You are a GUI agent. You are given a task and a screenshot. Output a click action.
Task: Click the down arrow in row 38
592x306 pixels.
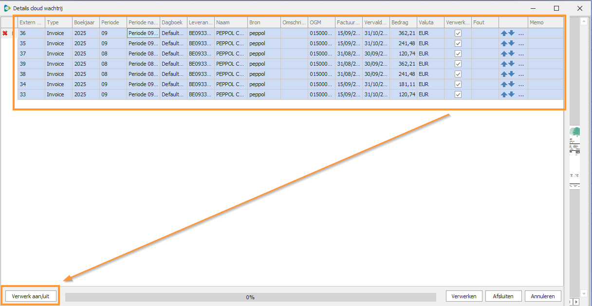click(x=512, y=74)
